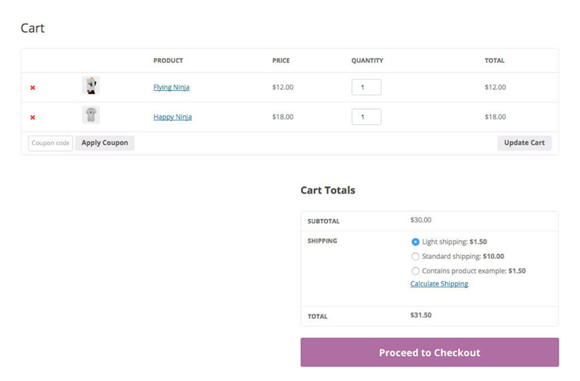Expand the Calculate Shipping section

coord(439,284)
